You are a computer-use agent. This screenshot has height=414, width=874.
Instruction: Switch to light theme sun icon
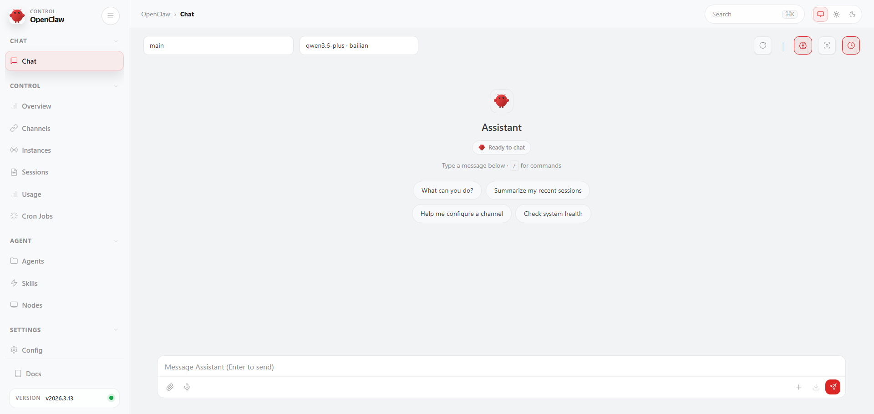tap(837, 15)
